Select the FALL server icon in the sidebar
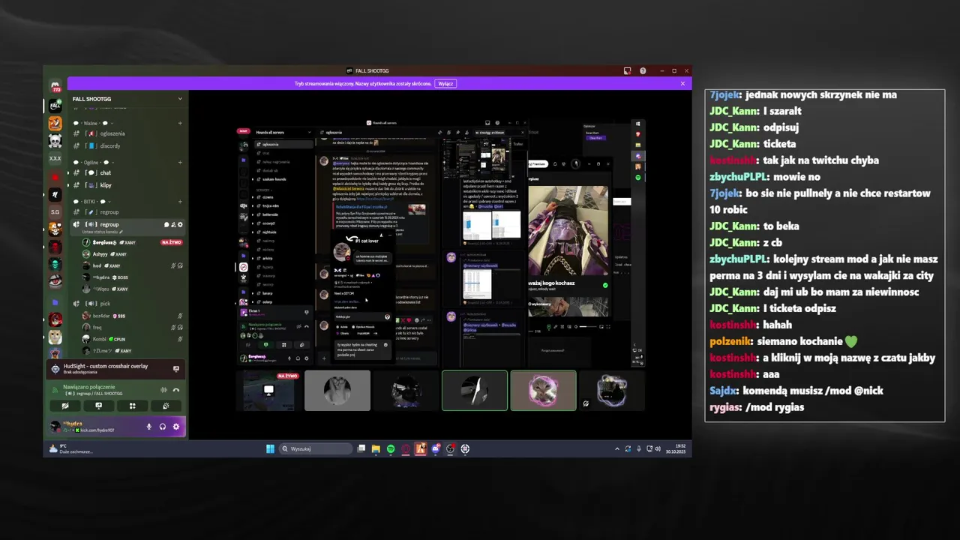The width and height of the screenshot is (960, 540). coord(55,106)
